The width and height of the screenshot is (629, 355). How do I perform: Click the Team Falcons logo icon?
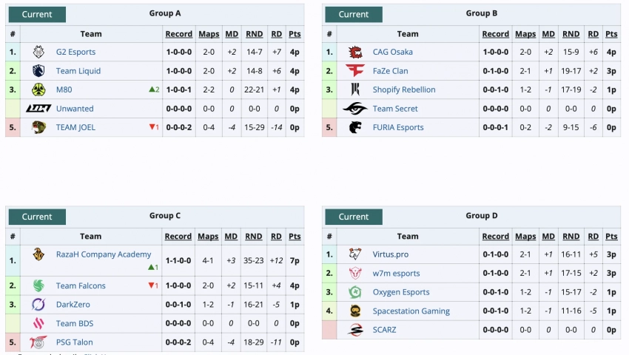(38, 285)
